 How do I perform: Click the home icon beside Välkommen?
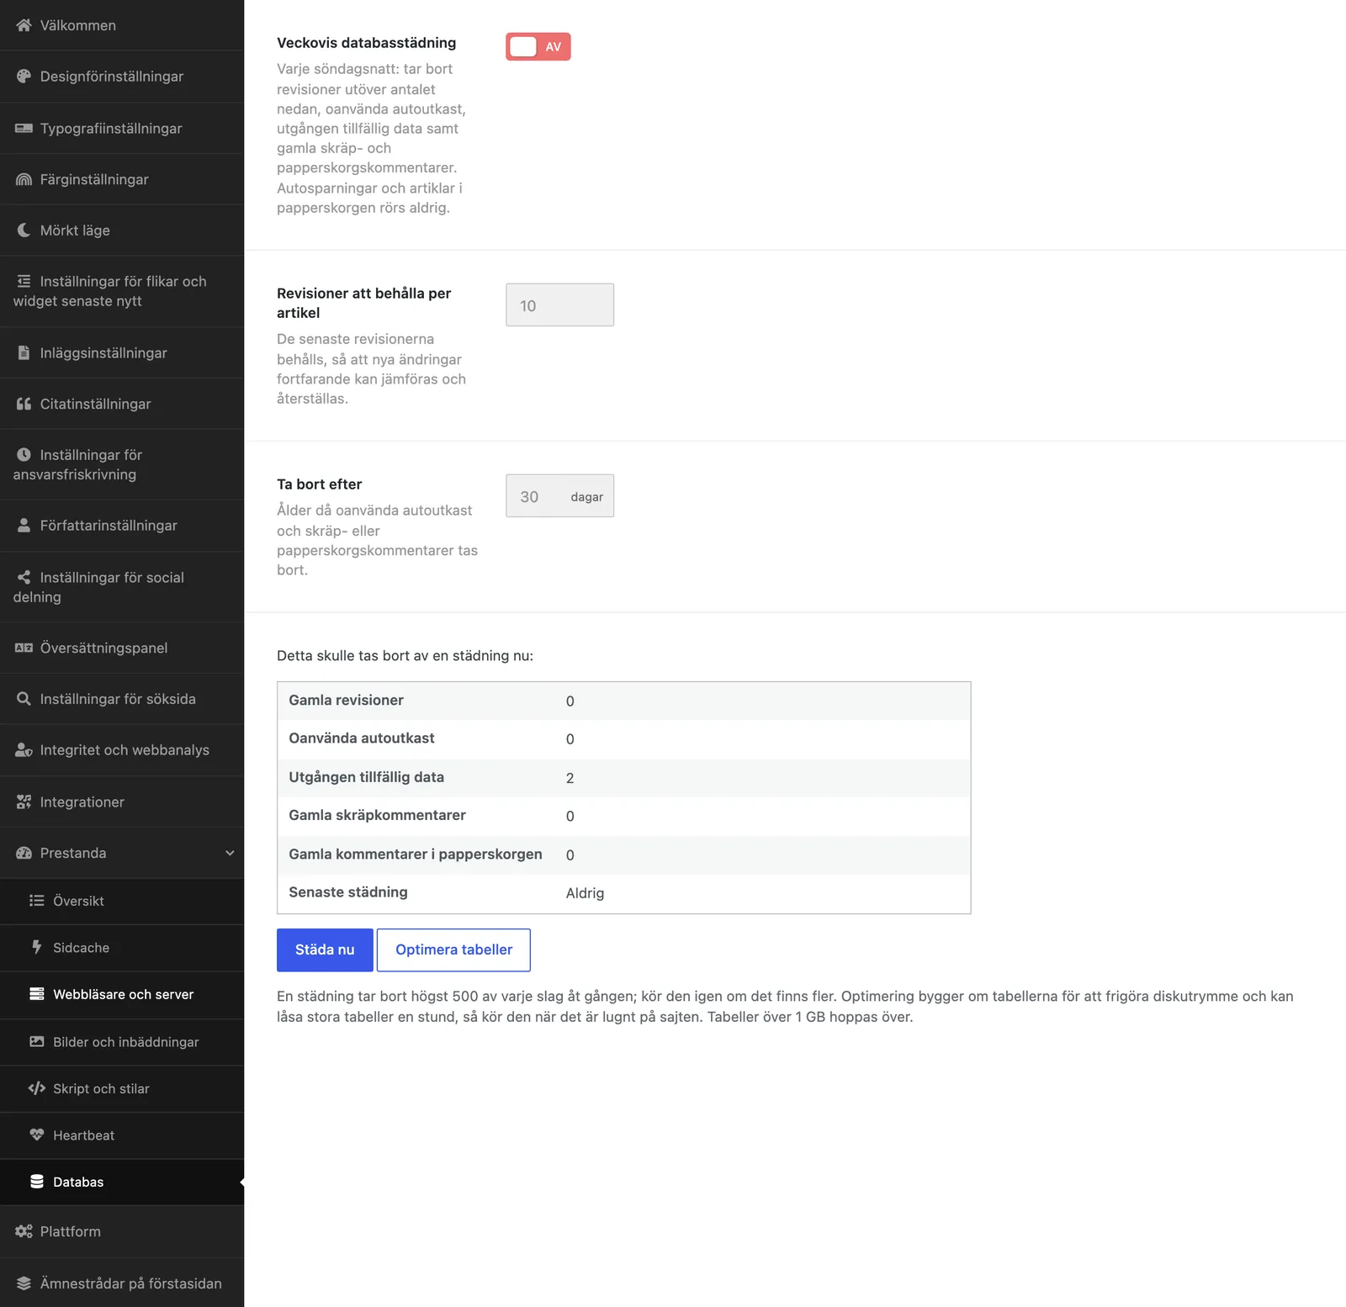[x=24, y=25]
